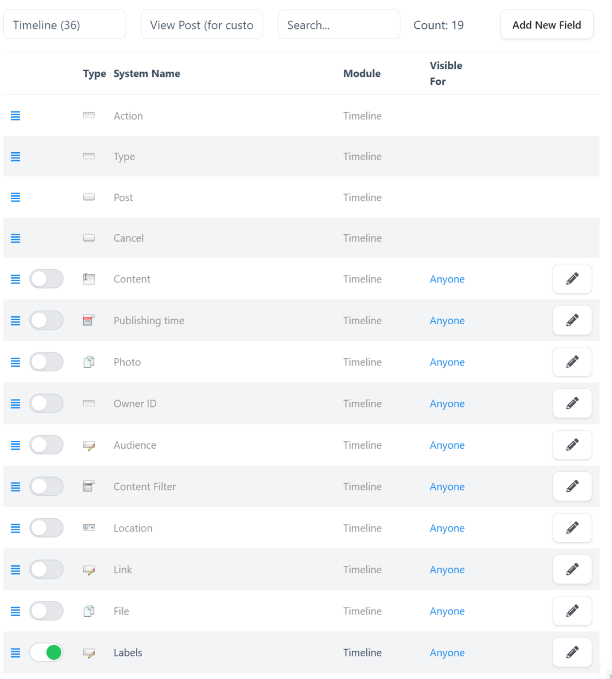The image size is (612, 679).
Task: Grab the reorder handle beside Post
Action: tap(15, 197)
